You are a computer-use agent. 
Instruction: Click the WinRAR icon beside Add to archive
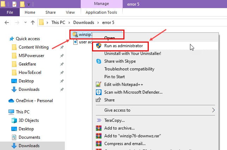click(x=99, y=128)
